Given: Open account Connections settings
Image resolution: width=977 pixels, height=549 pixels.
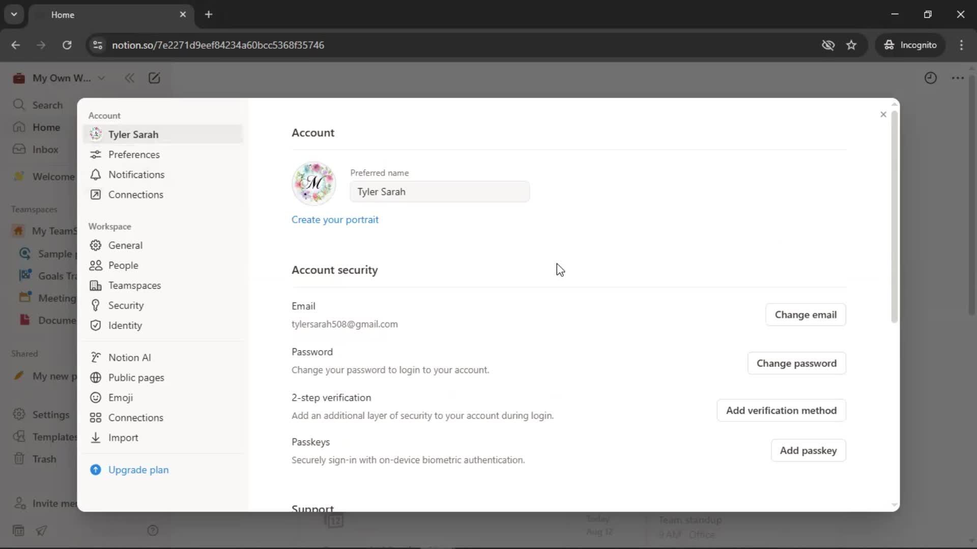Looking at the screenshot, I should [163, 195].
